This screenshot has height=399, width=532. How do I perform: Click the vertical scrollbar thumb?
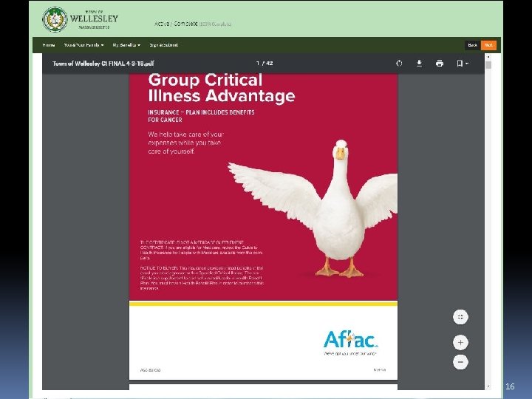pyautogui.click(x=488, y=65)
